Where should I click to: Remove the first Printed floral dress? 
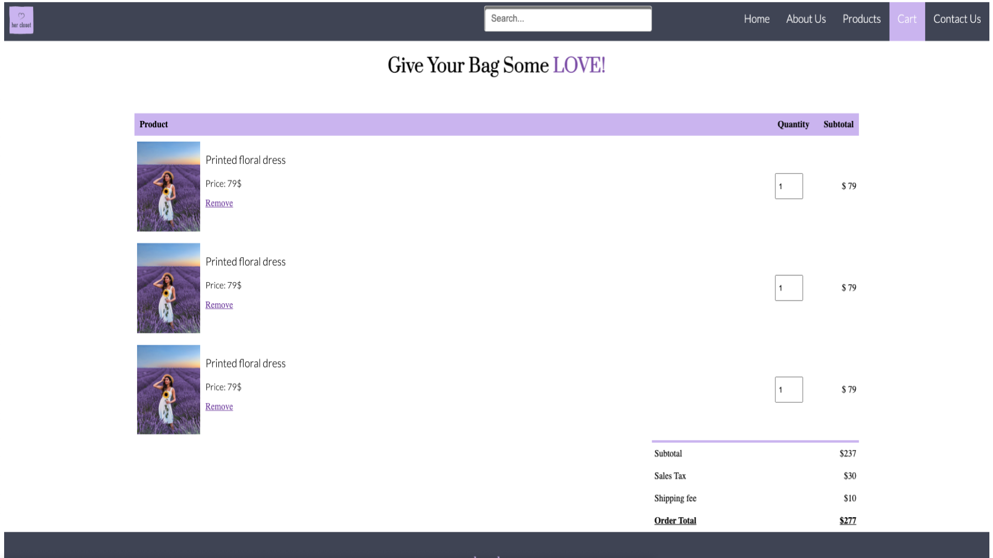click(x=219, y=203)
